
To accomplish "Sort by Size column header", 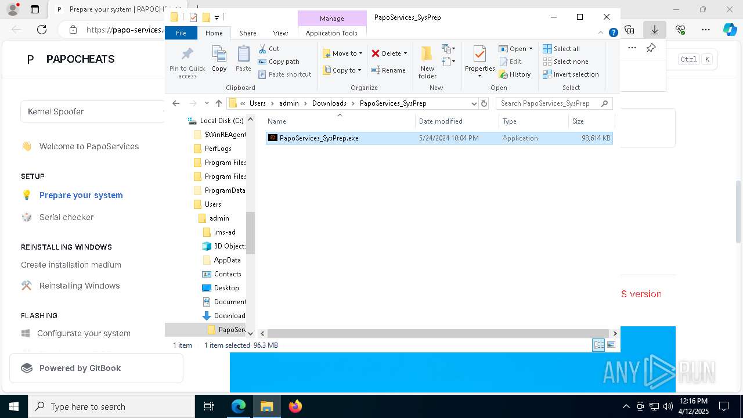I will (591, 121).
